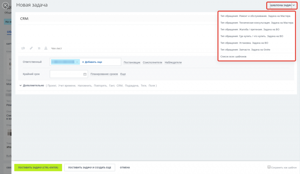Viewport: 300px width, 174px height.
Task: Select the 'Жалоба / претензия' template
Action: (x=250, y=30)
